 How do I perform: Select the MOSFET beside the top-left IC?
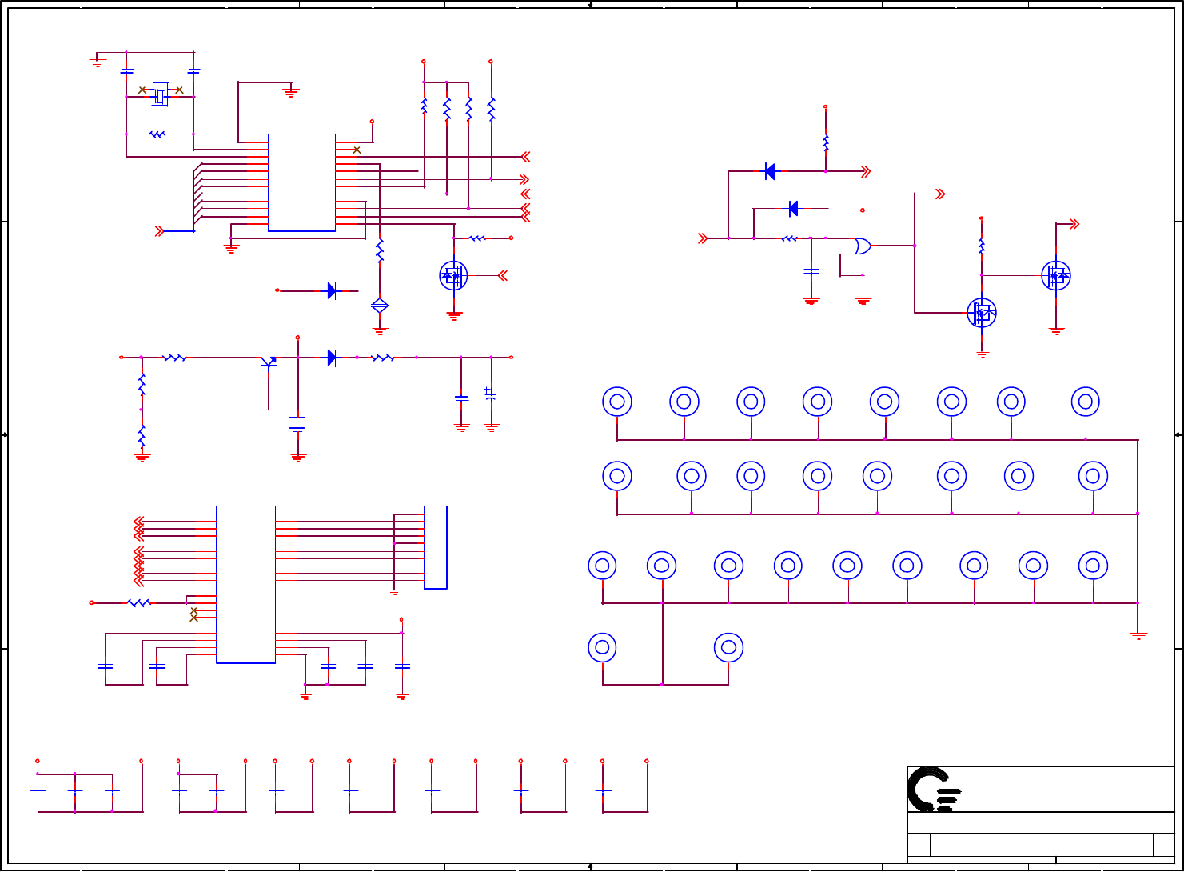coord(453,275)
